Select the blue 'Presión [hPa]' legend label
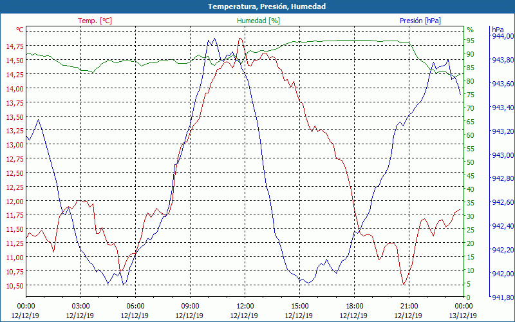Image resolution: width=515 pixels, height=322 pixels. (420, 21)
